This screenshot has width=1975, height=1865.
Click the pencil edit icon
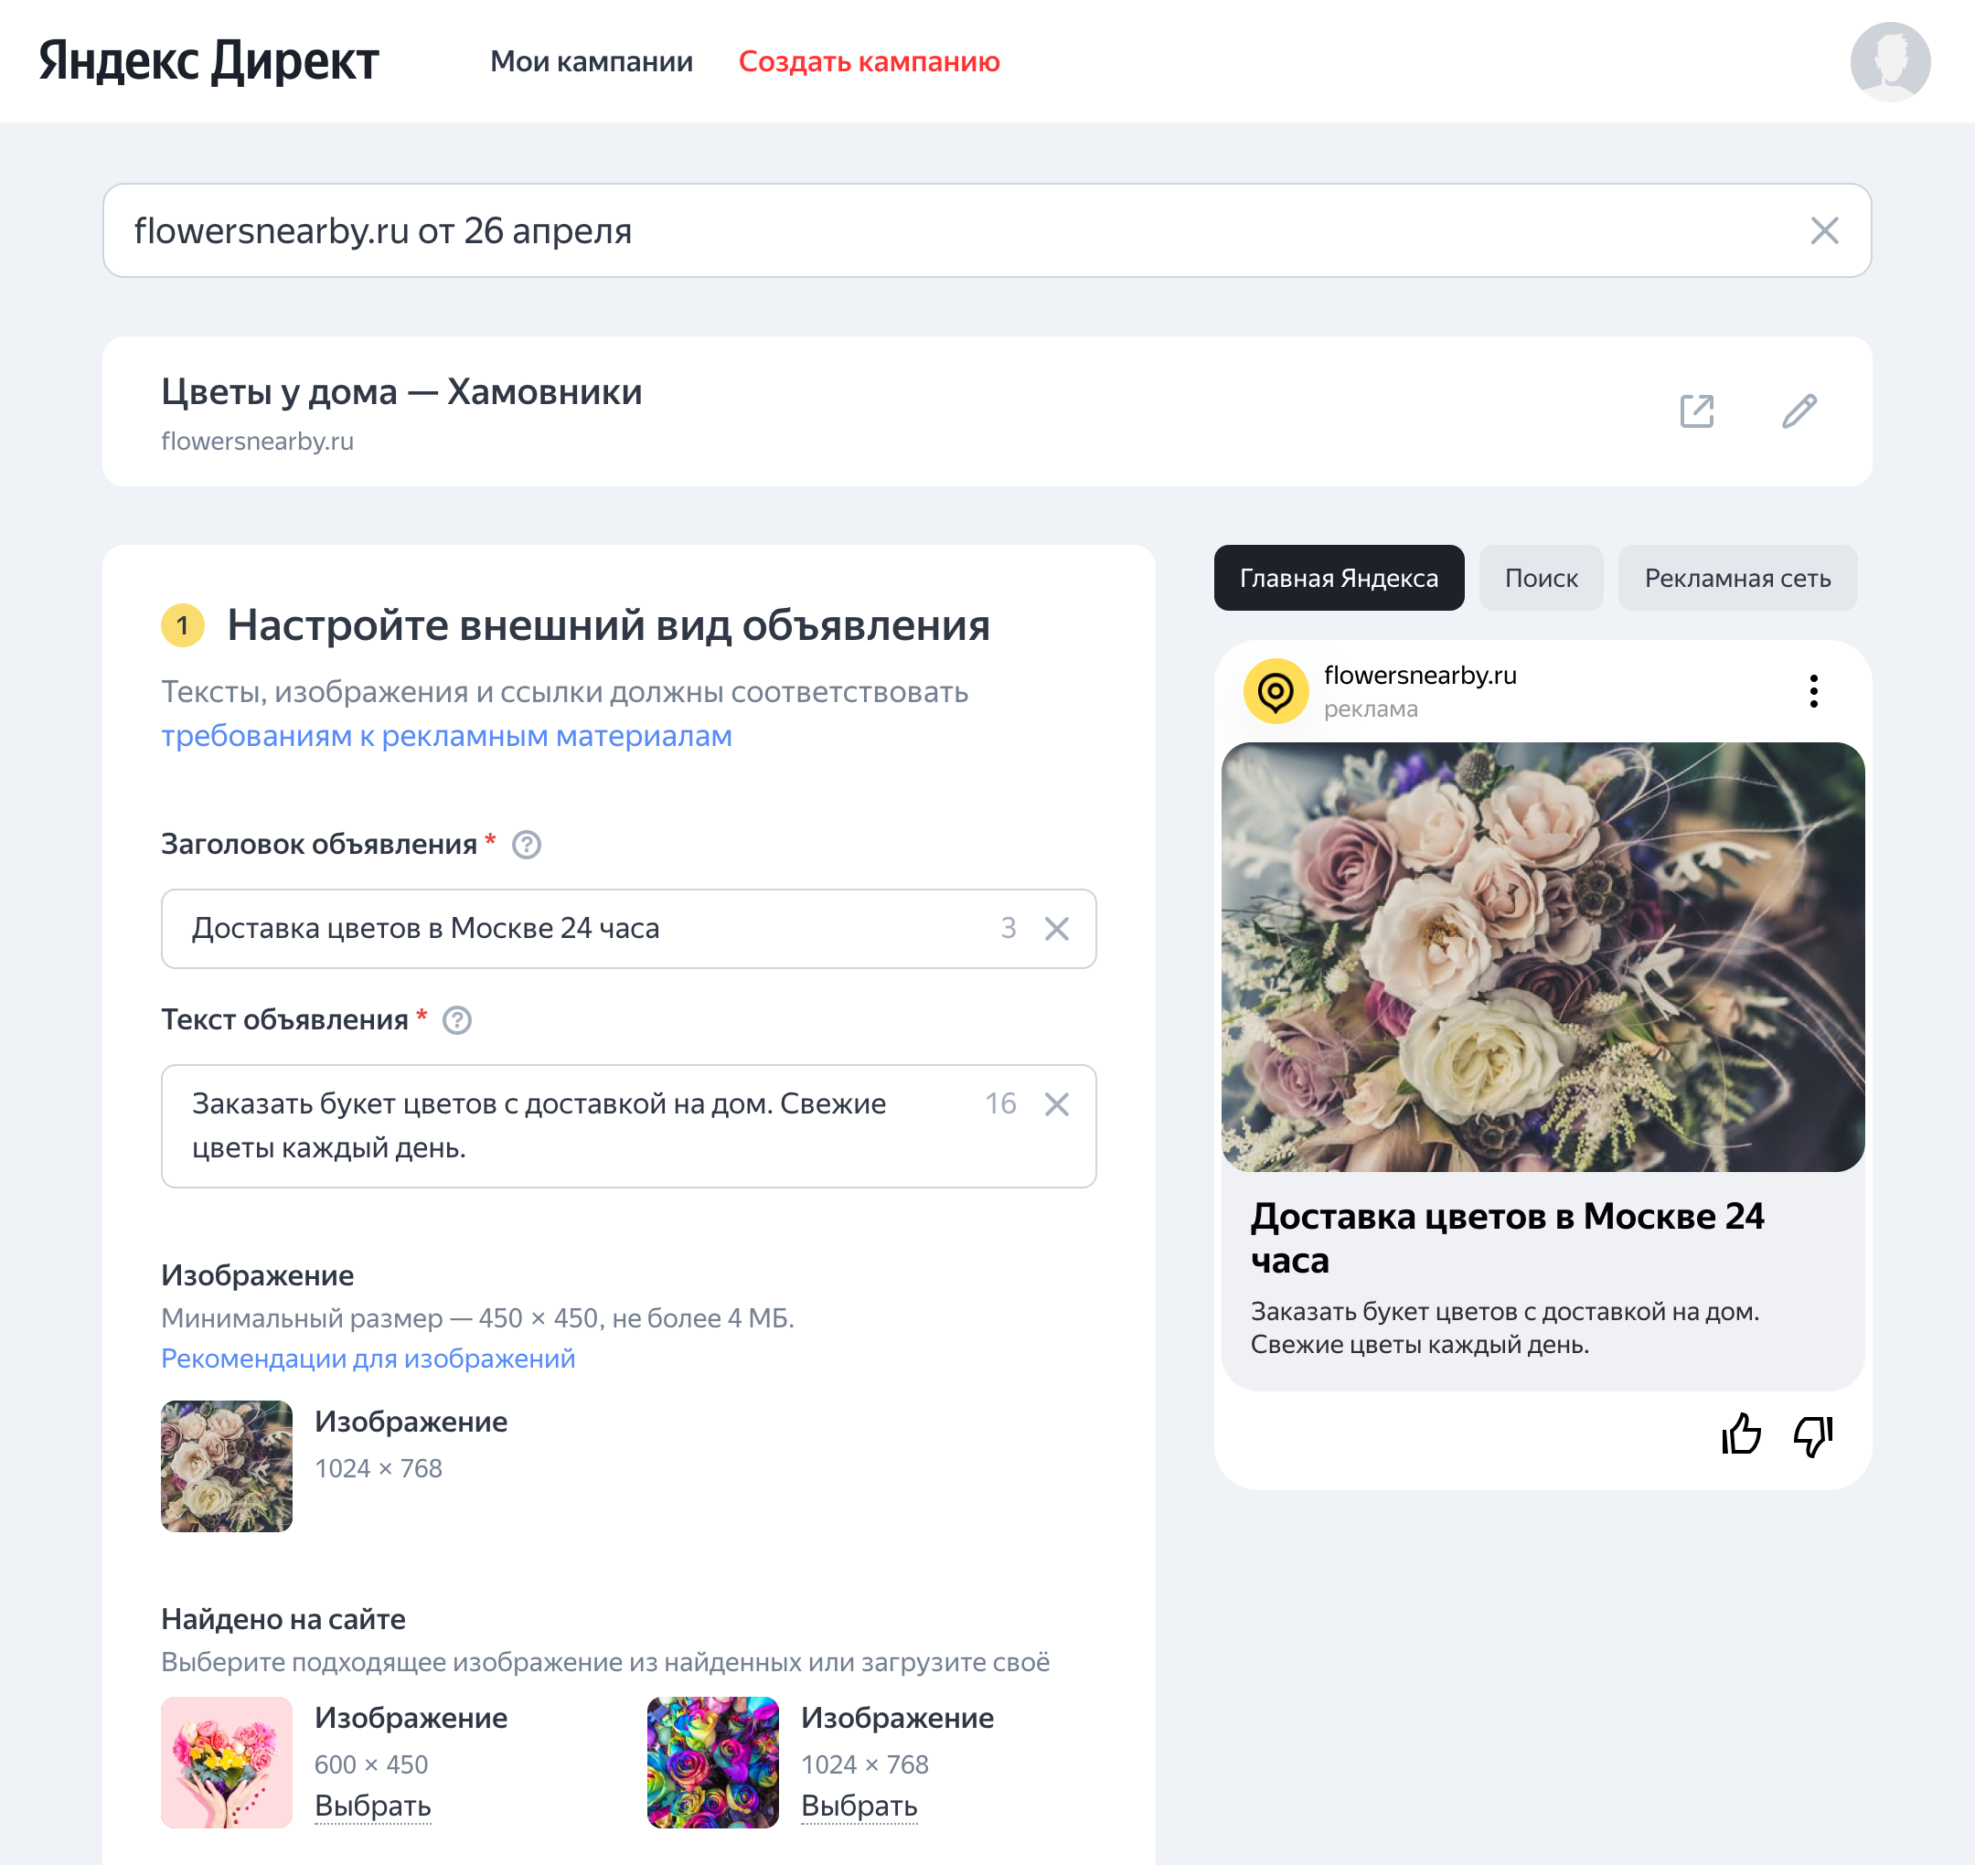click(1799, 410)
